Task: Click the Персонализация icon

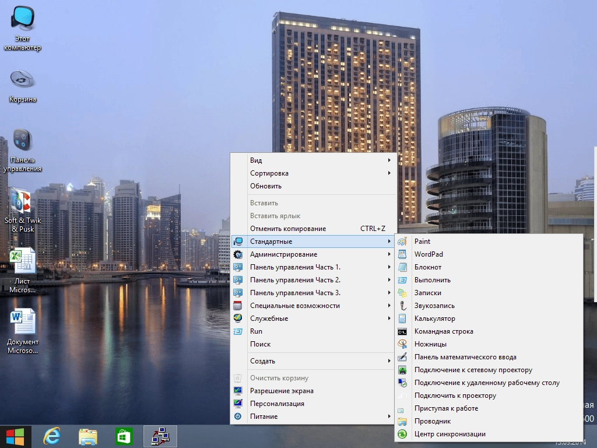Action: click(x=238, y=404)
